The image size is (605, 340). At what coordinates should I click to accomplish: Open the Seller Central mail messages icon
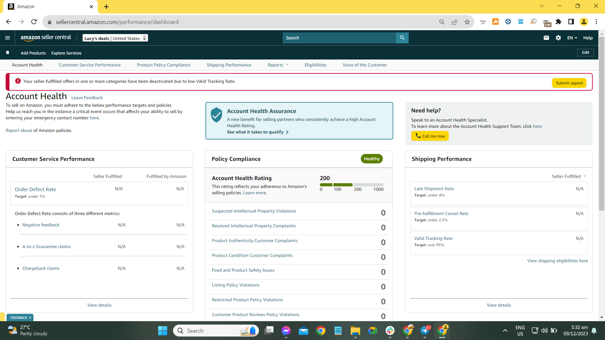tap(546, 38)
